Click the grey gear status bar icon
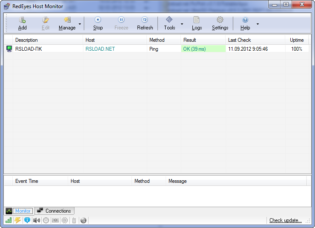This screenshot has height=228, width=315. coord(46,220)
